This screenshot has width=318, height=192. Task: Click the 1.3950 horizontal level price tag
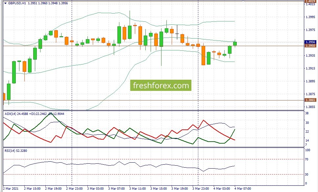310,46
